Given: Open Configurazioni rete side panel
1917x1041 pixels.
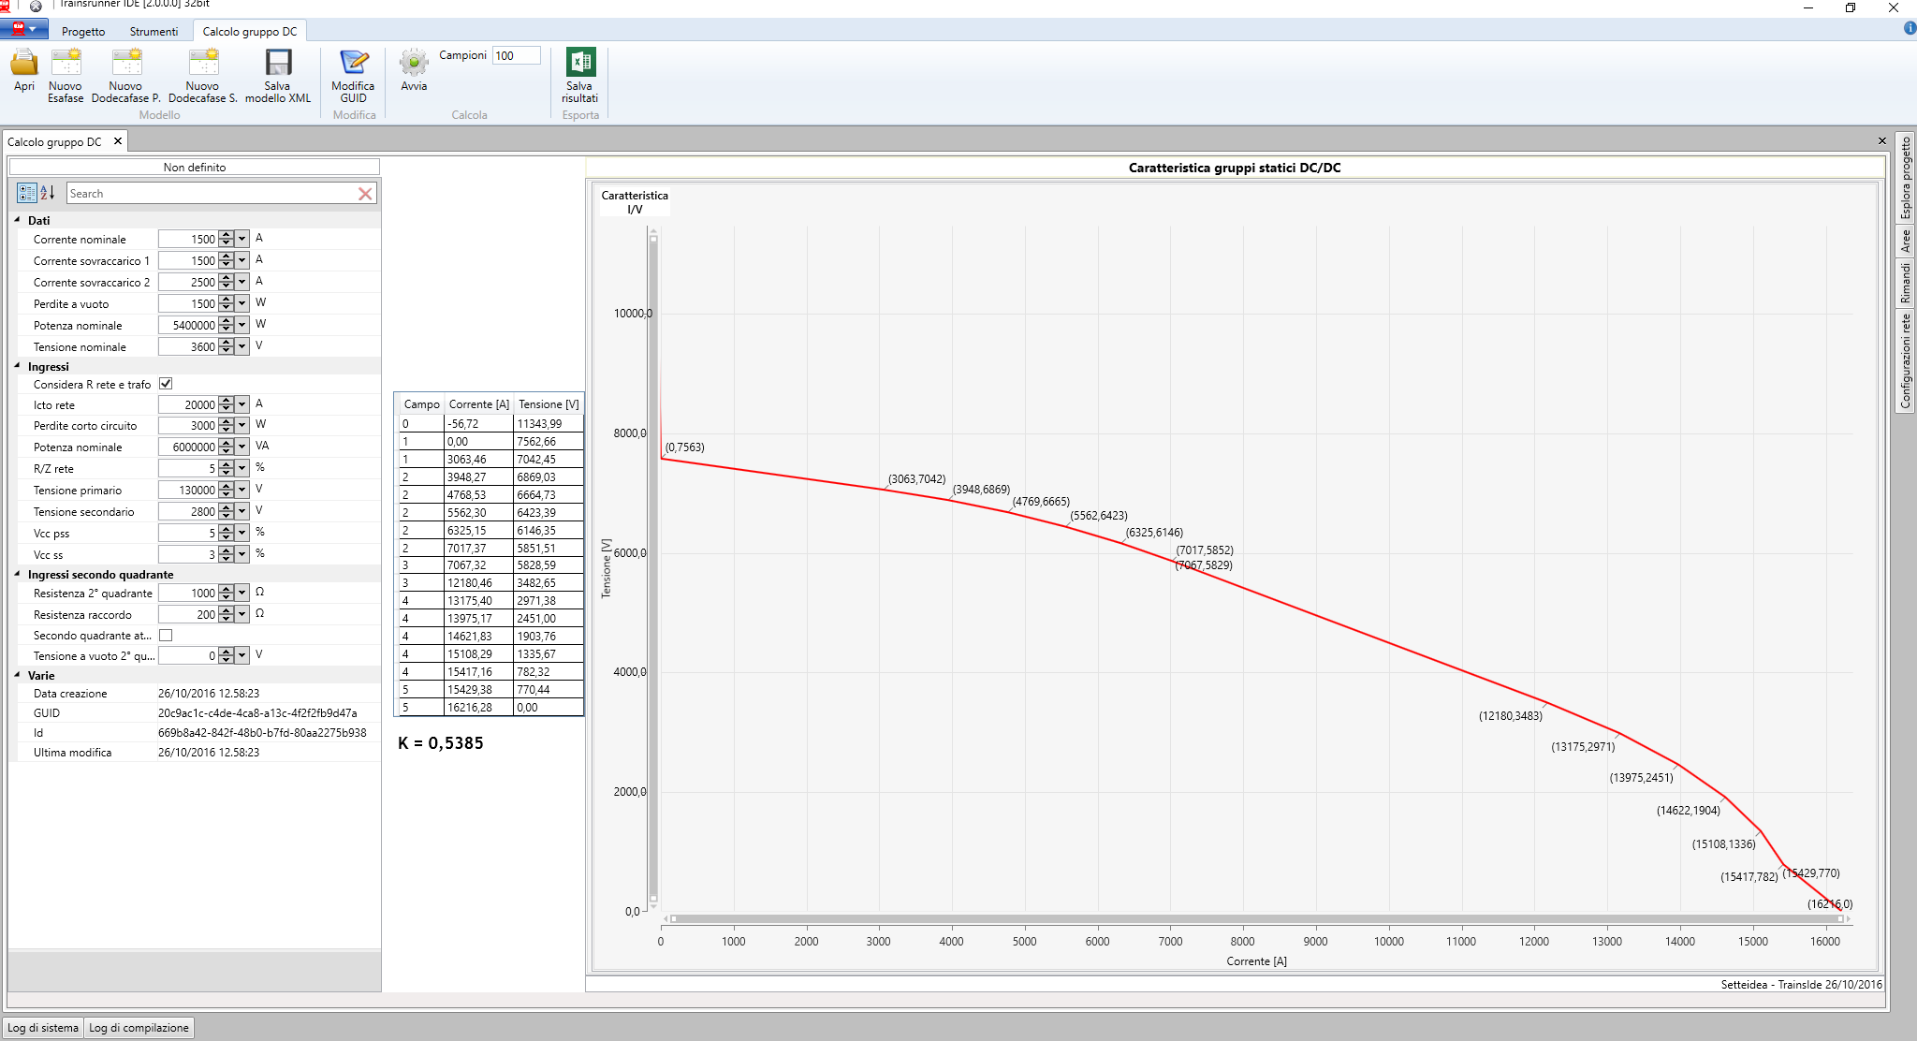Looking at the screenshot, I should coord(1905,361).
